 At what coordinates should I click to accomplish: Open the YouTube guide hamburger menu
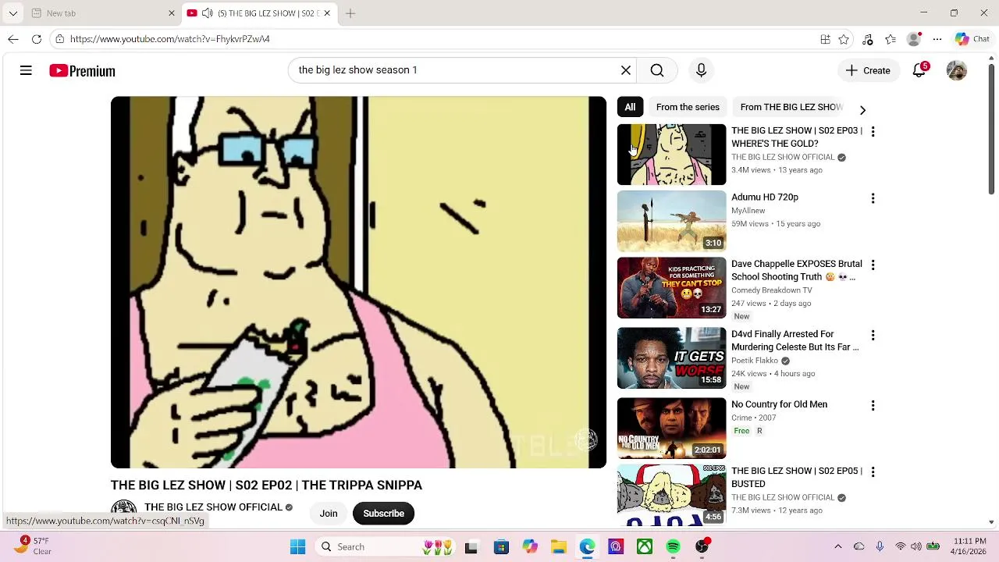tap(26, 71)
